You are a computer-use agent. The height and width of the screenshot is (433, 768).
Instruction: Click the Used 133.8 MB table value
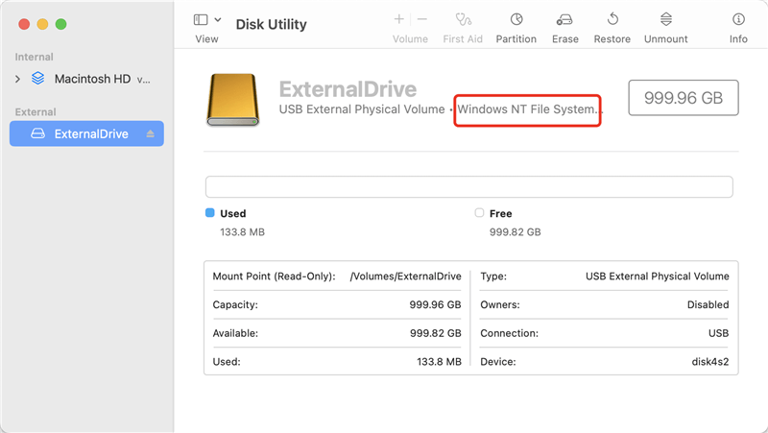[x=439, y=362]
